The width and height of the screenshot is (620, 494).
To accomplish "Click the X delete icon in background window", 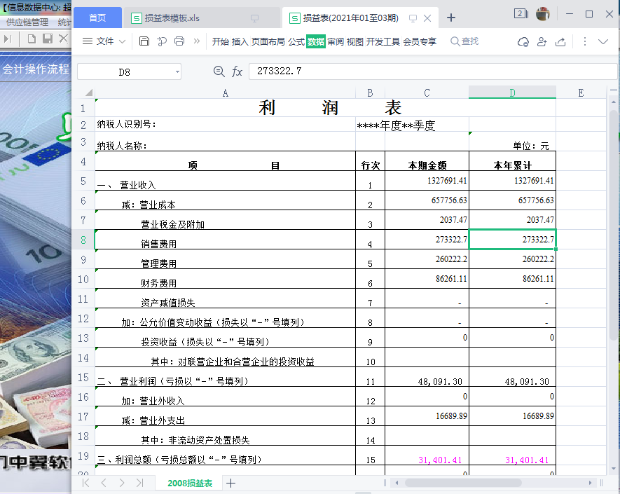I will coord(63,39).
